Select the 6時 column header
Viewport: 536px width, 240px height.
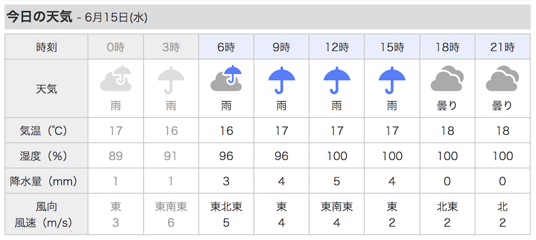[226, 47]
